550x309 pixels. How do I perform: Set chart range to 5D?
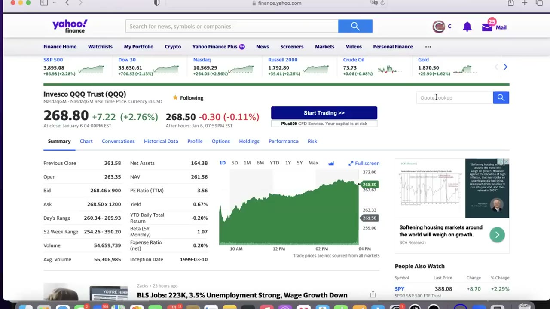click(235, 163)
